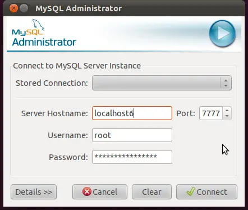Focus the Server Hostname text field
The width and height of the screenshot is (248, 210).
132,113
